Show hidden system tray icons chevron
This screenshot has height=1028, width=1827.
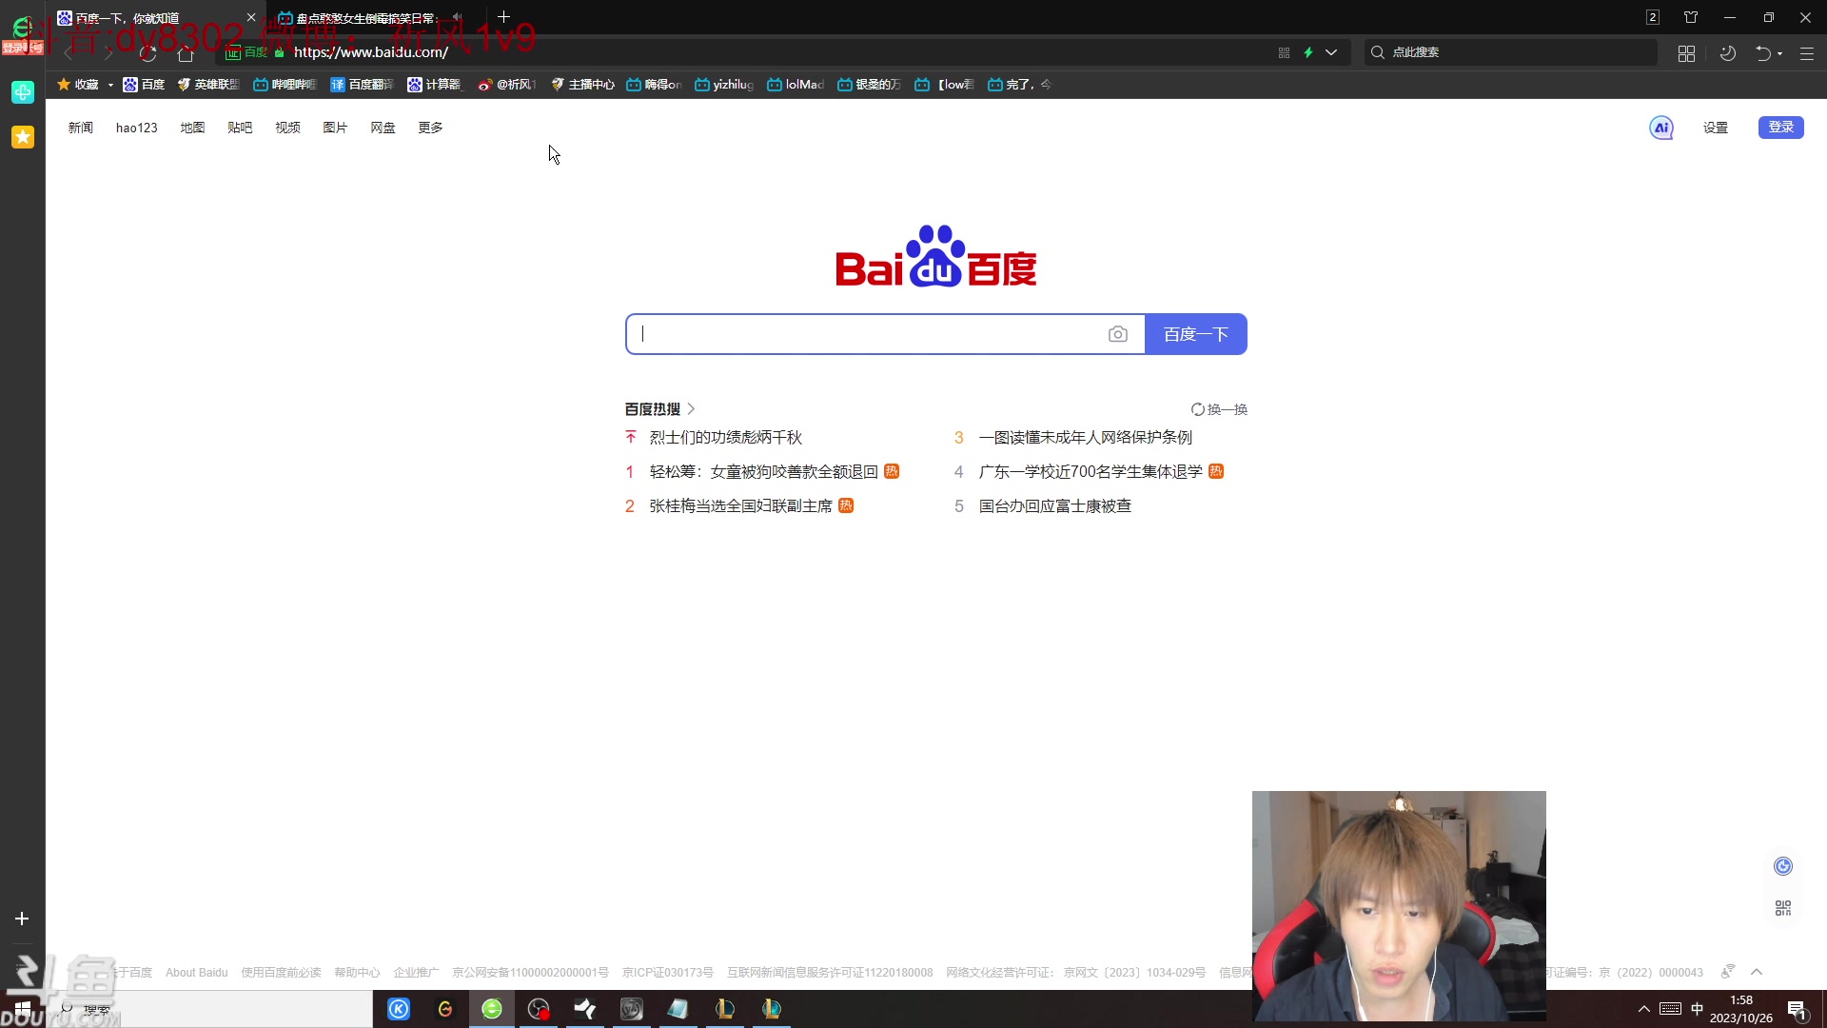pos(1644,1009)
